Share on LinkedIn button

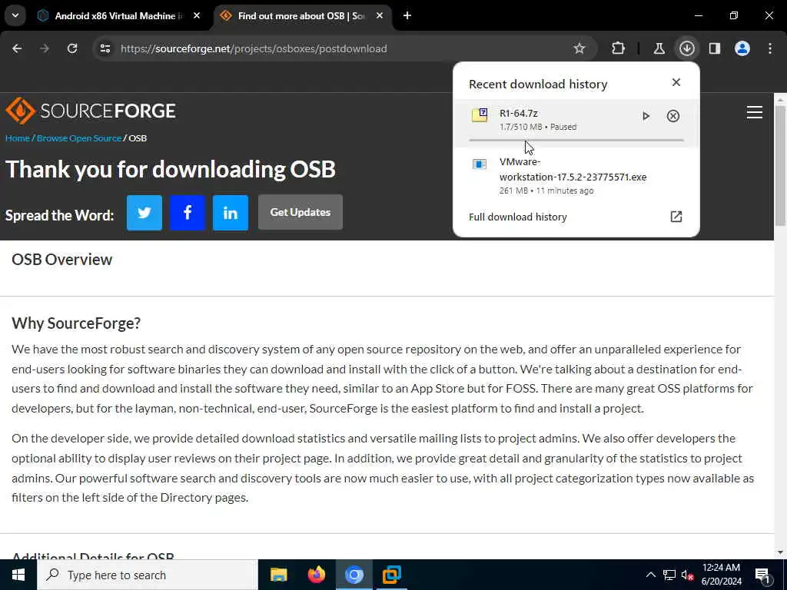click(231, 213)
